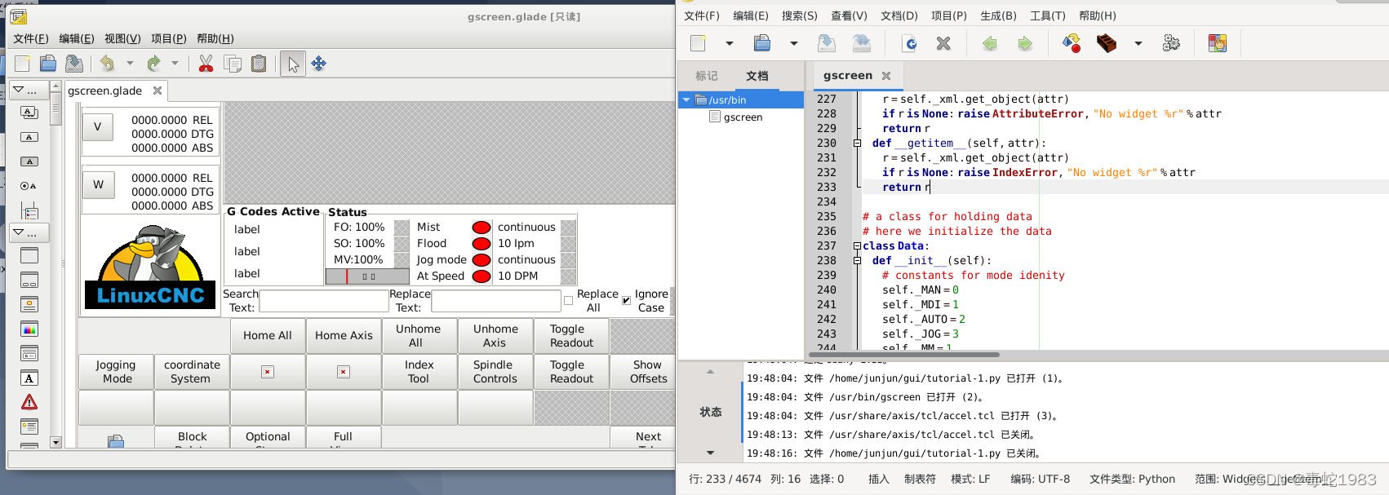Click the Open file icon in Glade toolbar
The image size is (1389, 495).
pos(48,64)
